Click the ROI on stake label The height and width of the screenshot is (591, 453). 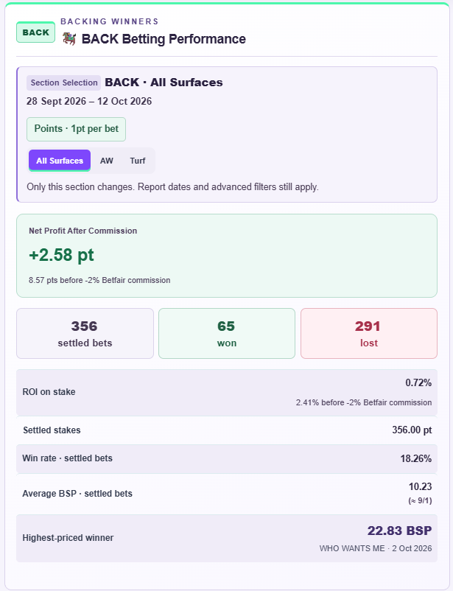49,392
